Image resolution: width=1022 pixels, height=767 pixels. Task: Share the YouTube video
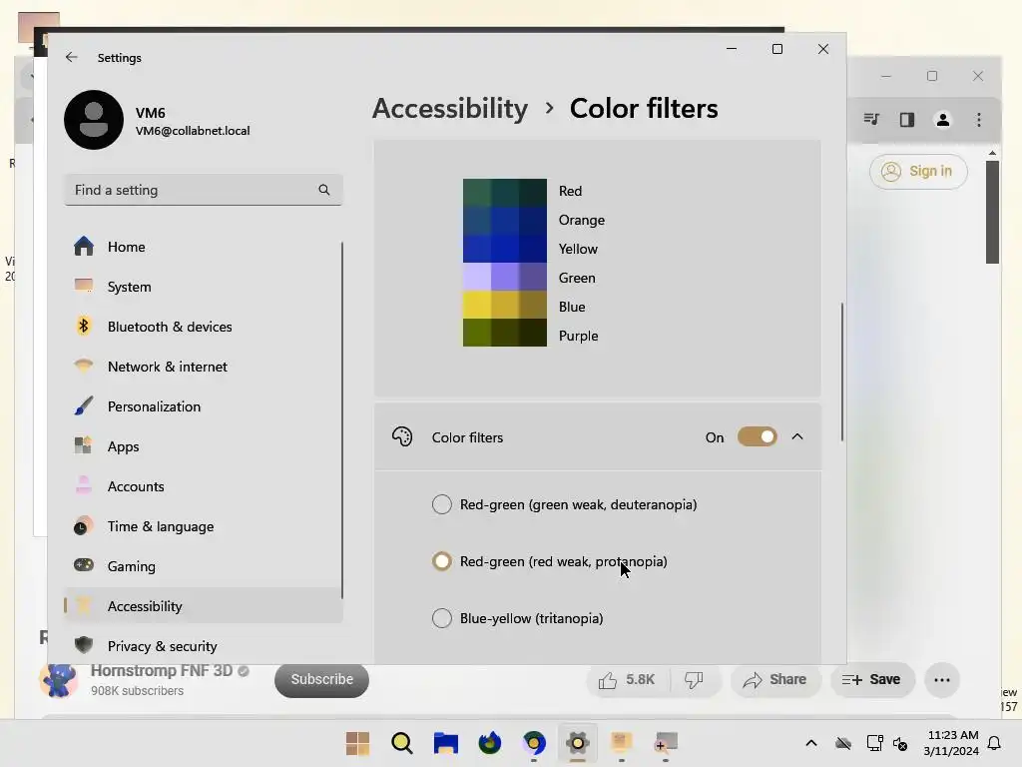tap(775, 680)
